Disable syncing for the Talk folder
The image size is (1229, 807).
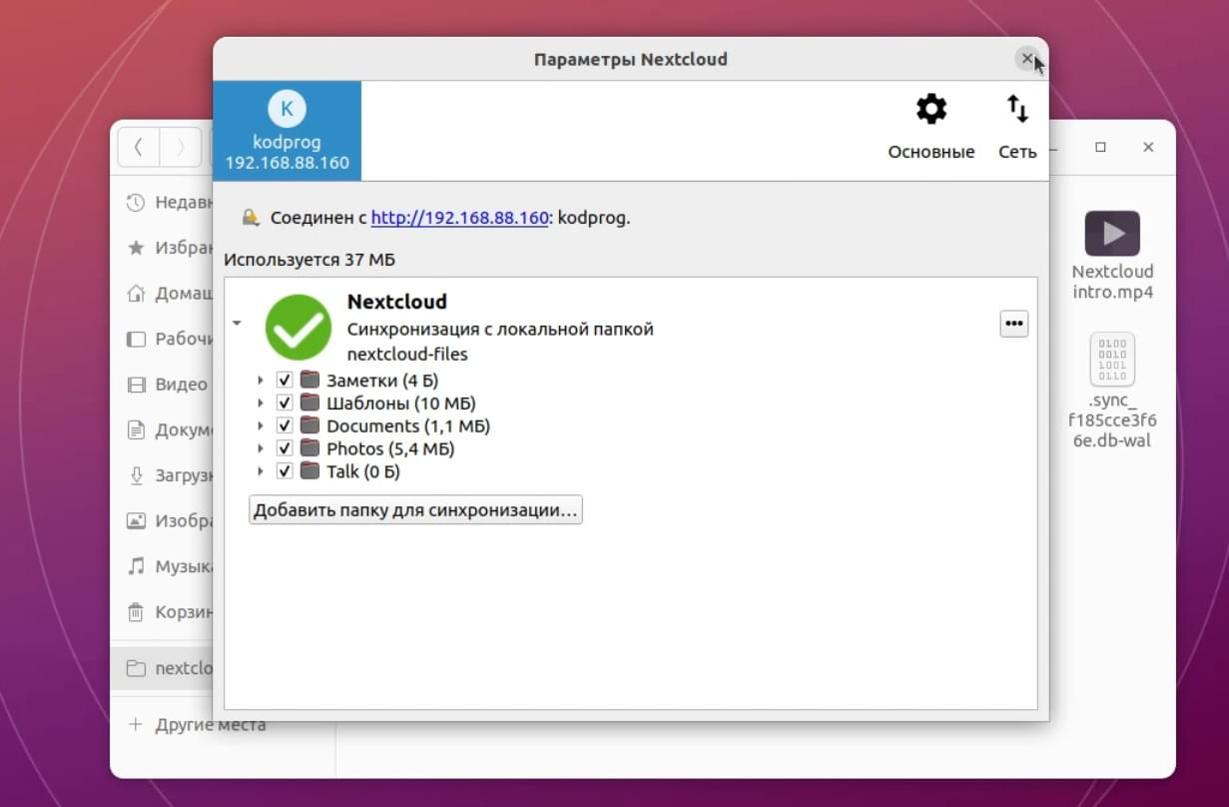(285, 471)
